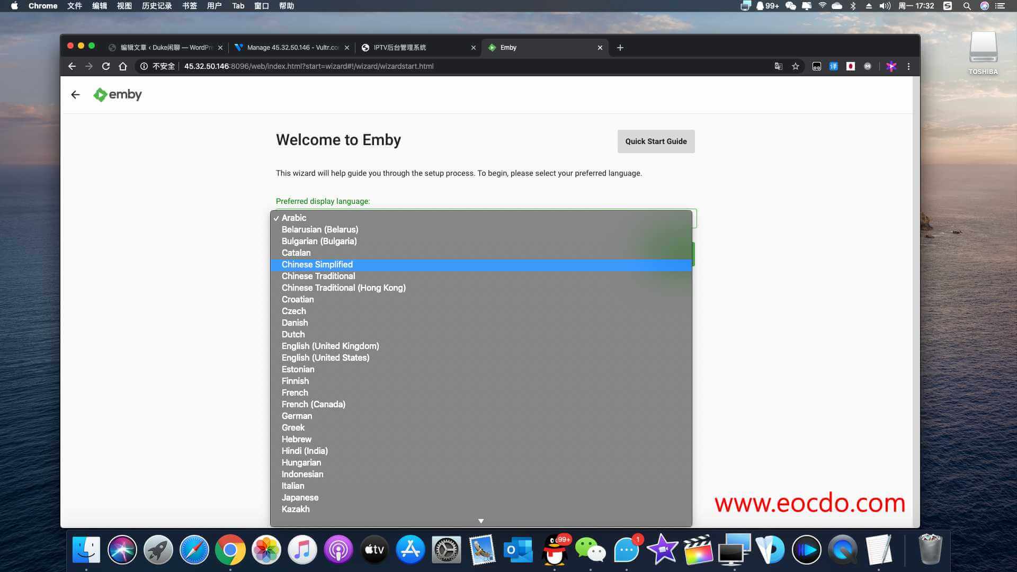The height and width of the screenshot is (572, 1017).
Task: Open System Preferences gear in Dock
Action: pos(446,550)
